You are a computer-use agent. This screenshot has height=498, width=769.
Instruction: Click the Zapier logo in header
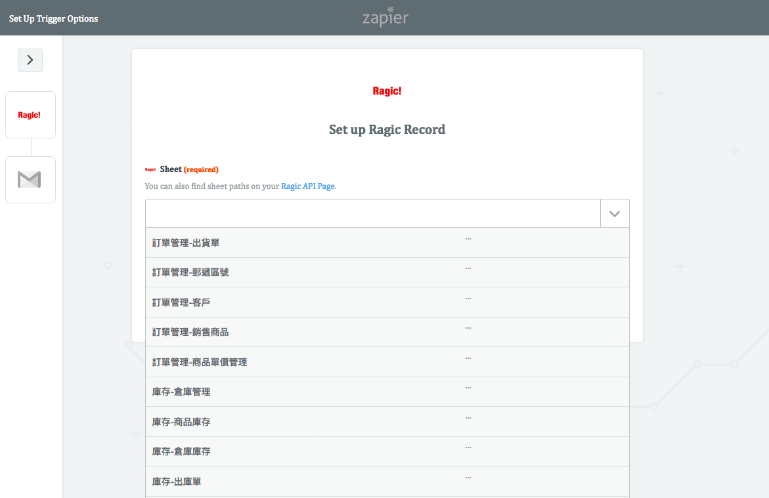tap(385, 18)
